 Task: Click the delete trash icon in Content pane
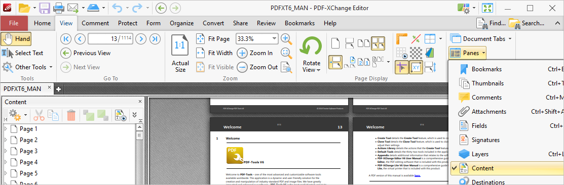pyautogui.click(x=71, y=115)
